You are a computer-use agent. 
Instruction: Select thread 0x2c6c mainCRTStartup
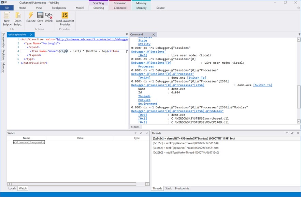[193, 139]
